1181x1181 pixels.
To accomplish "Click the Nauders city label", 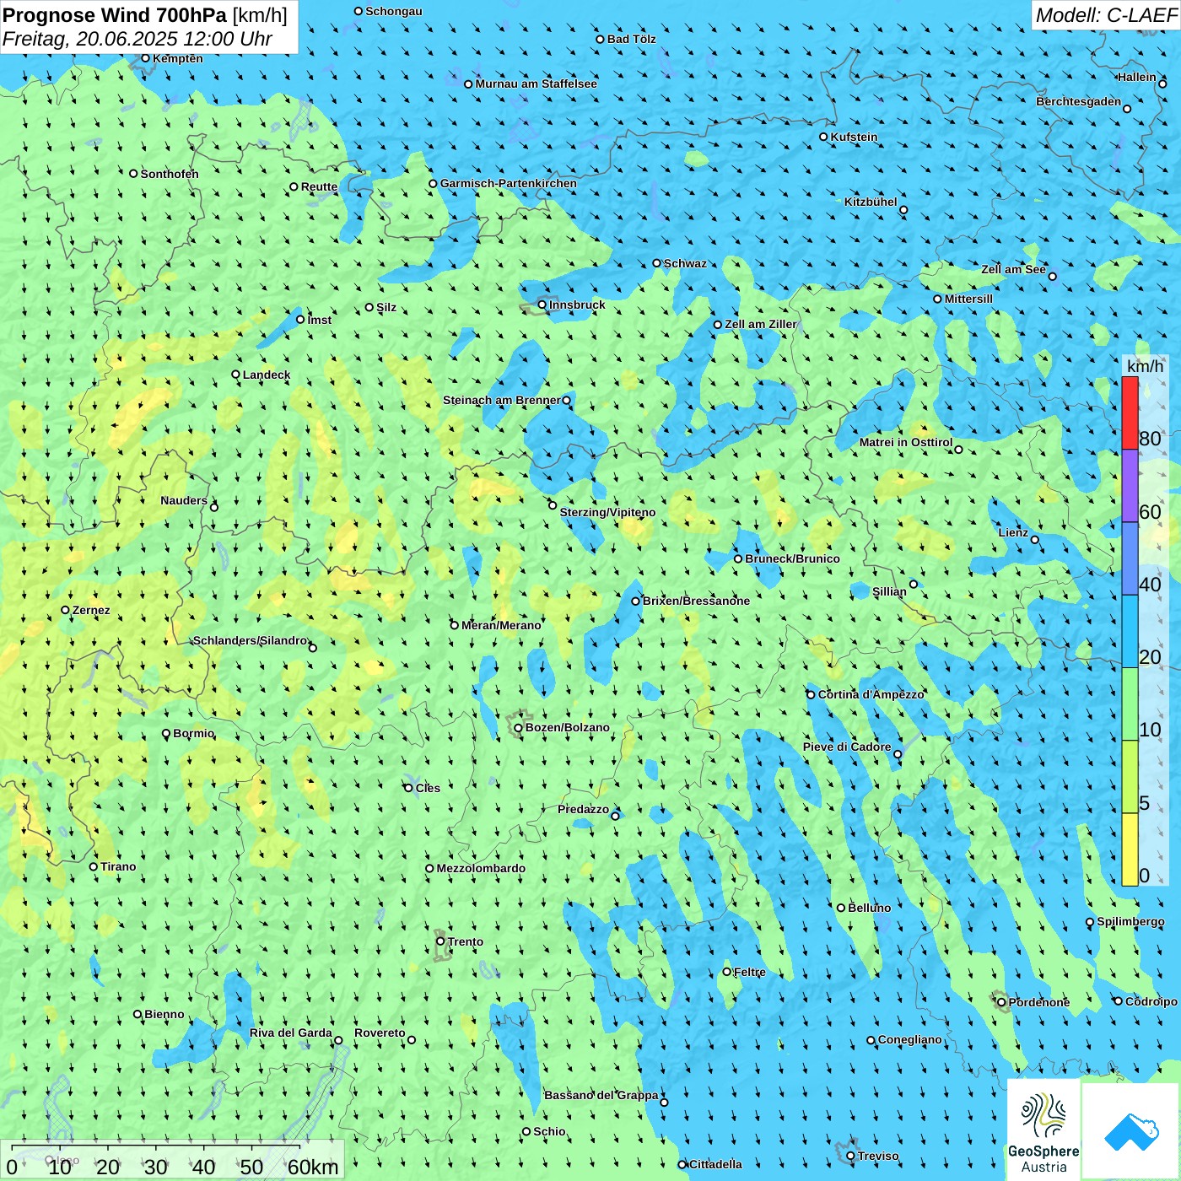I will (x=184, y=500).
